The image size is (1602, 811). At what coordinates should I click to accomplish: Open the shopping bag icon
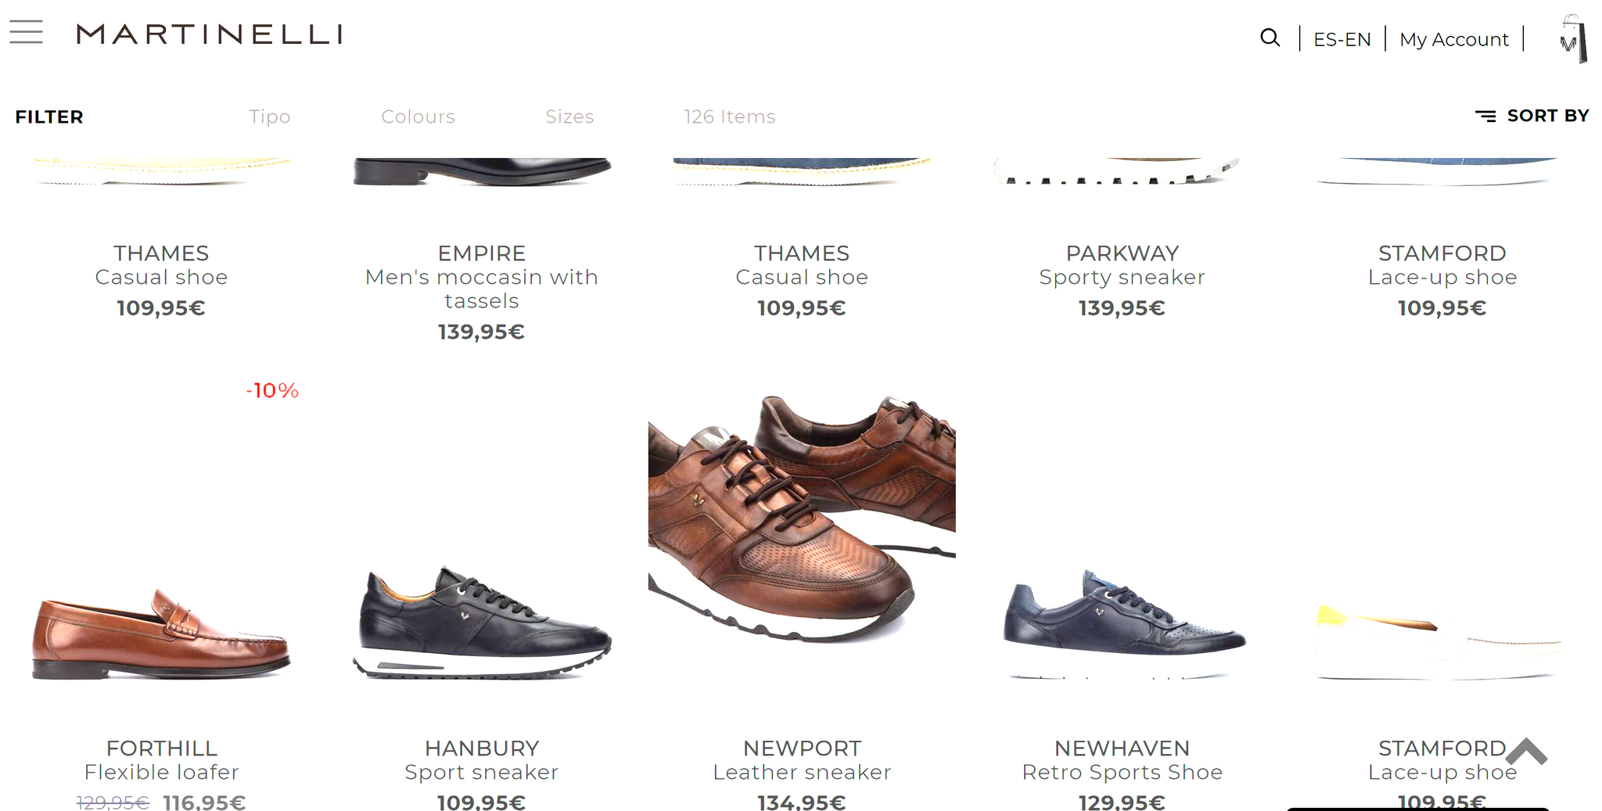tap(1572, 39)
